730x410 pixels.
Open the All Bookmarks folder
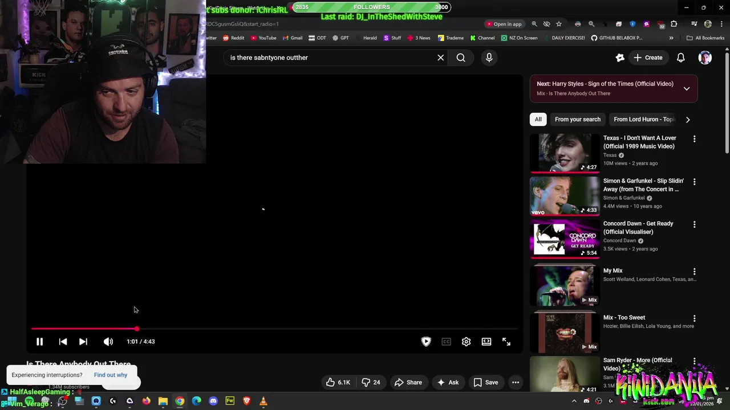pos(705,38)
